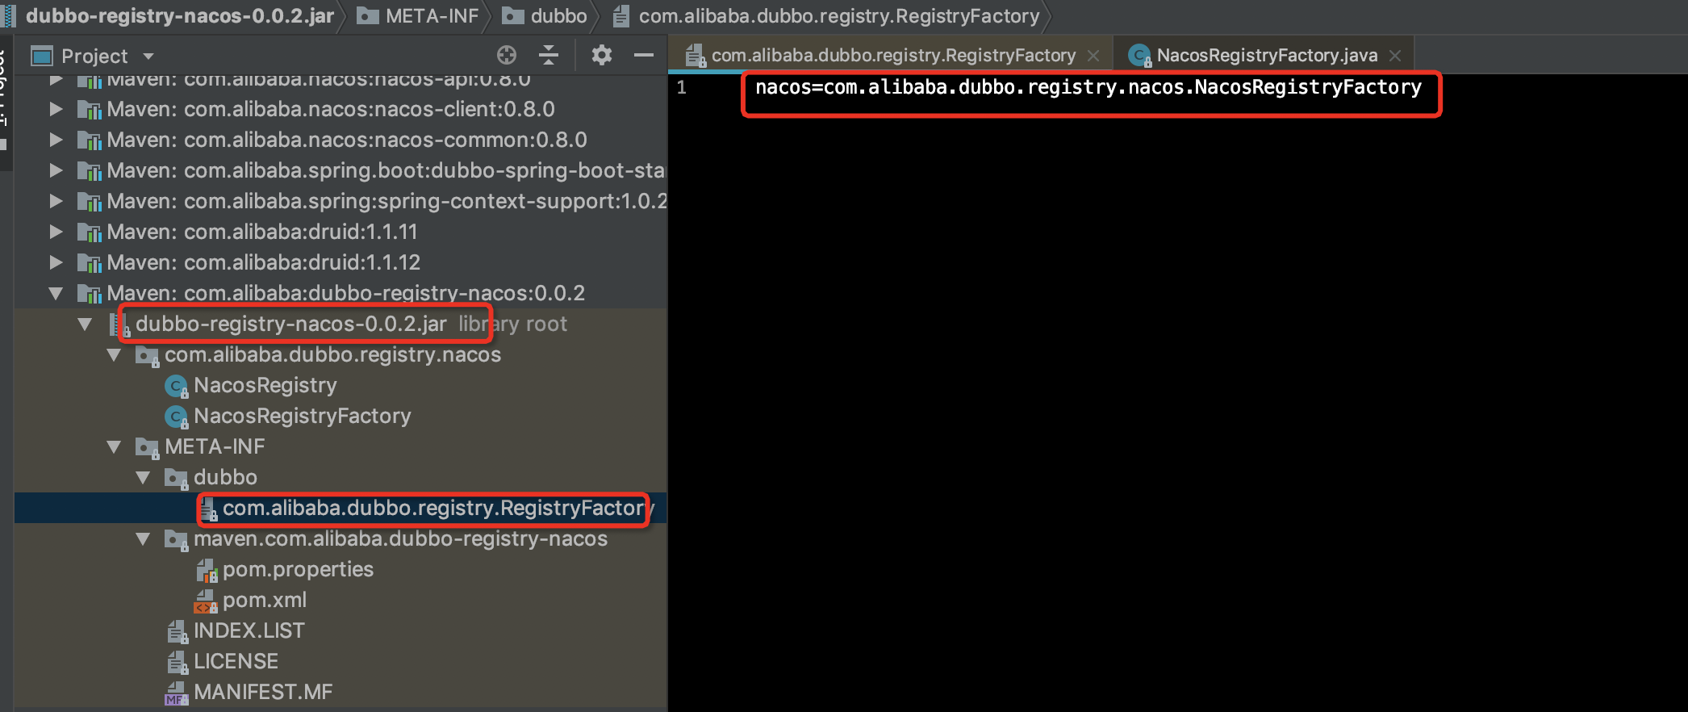Image resolution: width=1688 pixels, height=712 pixels.
Task: Click the Project panel title
Action: point(94,57)
